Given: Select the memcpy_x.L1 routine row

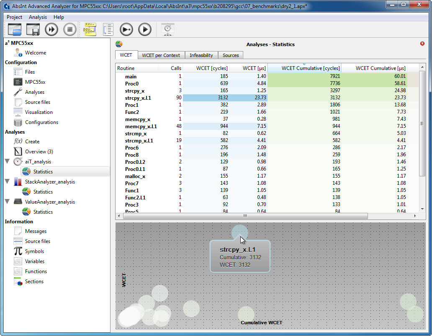Looking at the screenshot, I should coord(267,126).
